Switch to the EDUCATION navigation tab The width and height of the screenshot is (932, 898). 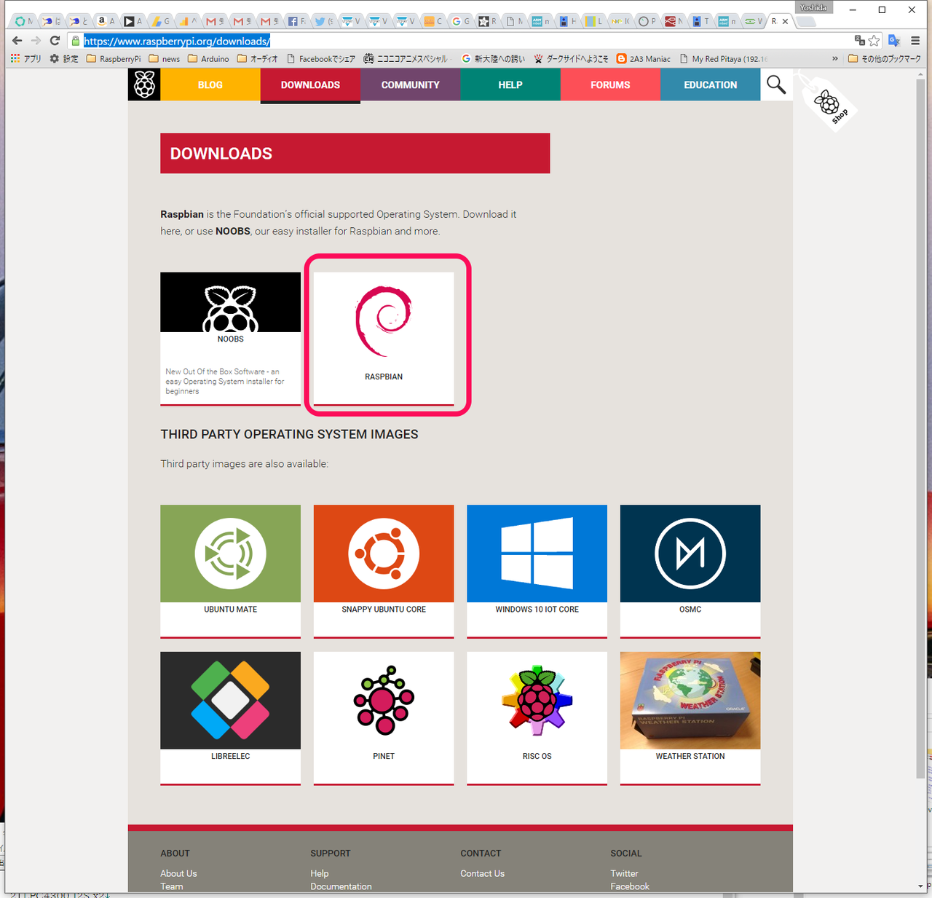point(711,84)
